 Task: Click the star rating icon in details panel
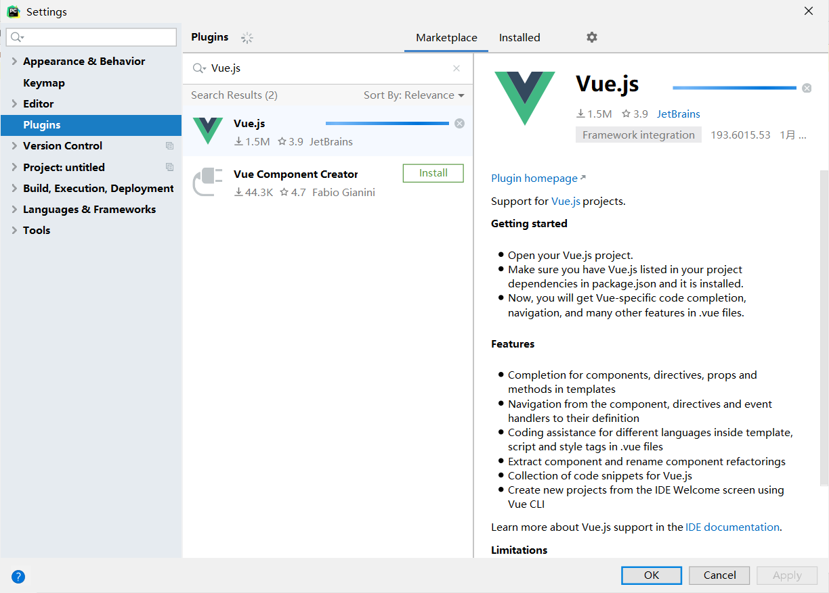[626, 114]
